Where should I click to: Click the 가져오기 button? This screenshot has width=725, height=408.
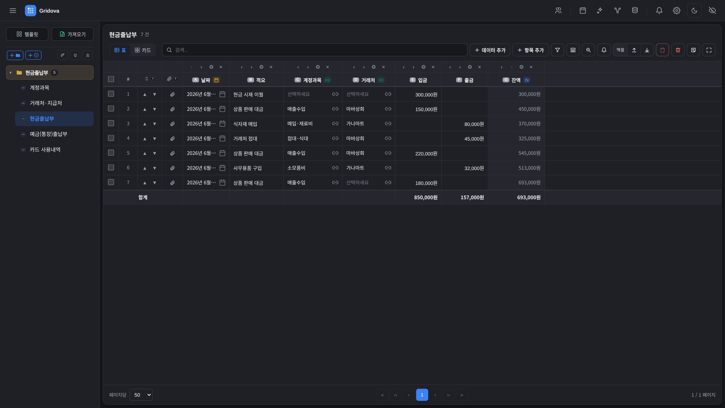[x=72, y=34]
